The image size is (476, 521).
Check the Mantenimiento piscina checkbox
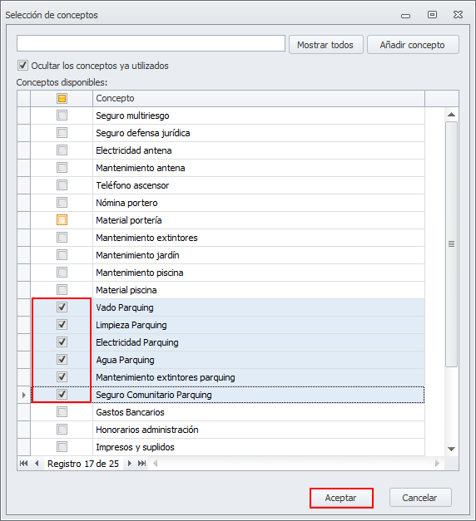[x=62, y=272]
